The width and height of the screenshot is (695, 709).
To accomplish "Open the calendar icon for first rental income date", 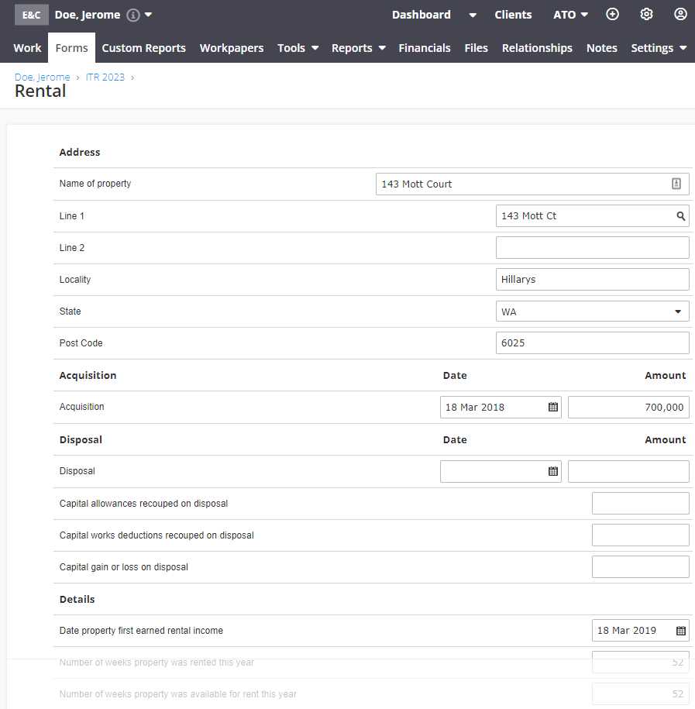I will point(681,630).
